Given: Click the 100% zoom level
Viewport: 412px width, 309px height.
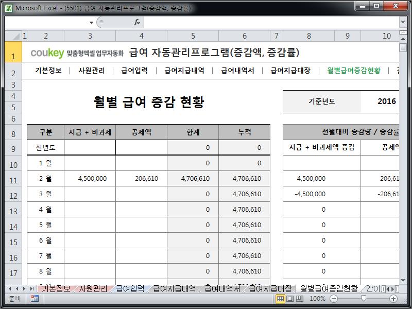Looking at the screenshot, I should pyautogui.click(x=317, y=299).
